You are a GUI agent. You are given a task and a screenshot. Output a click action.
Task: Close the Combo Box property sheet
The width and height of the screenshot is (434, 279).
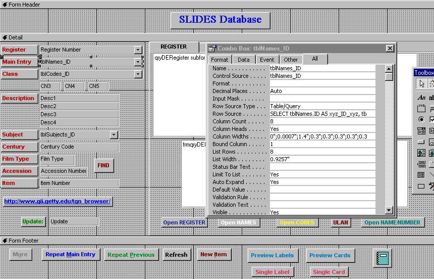[x=390, y=48]
